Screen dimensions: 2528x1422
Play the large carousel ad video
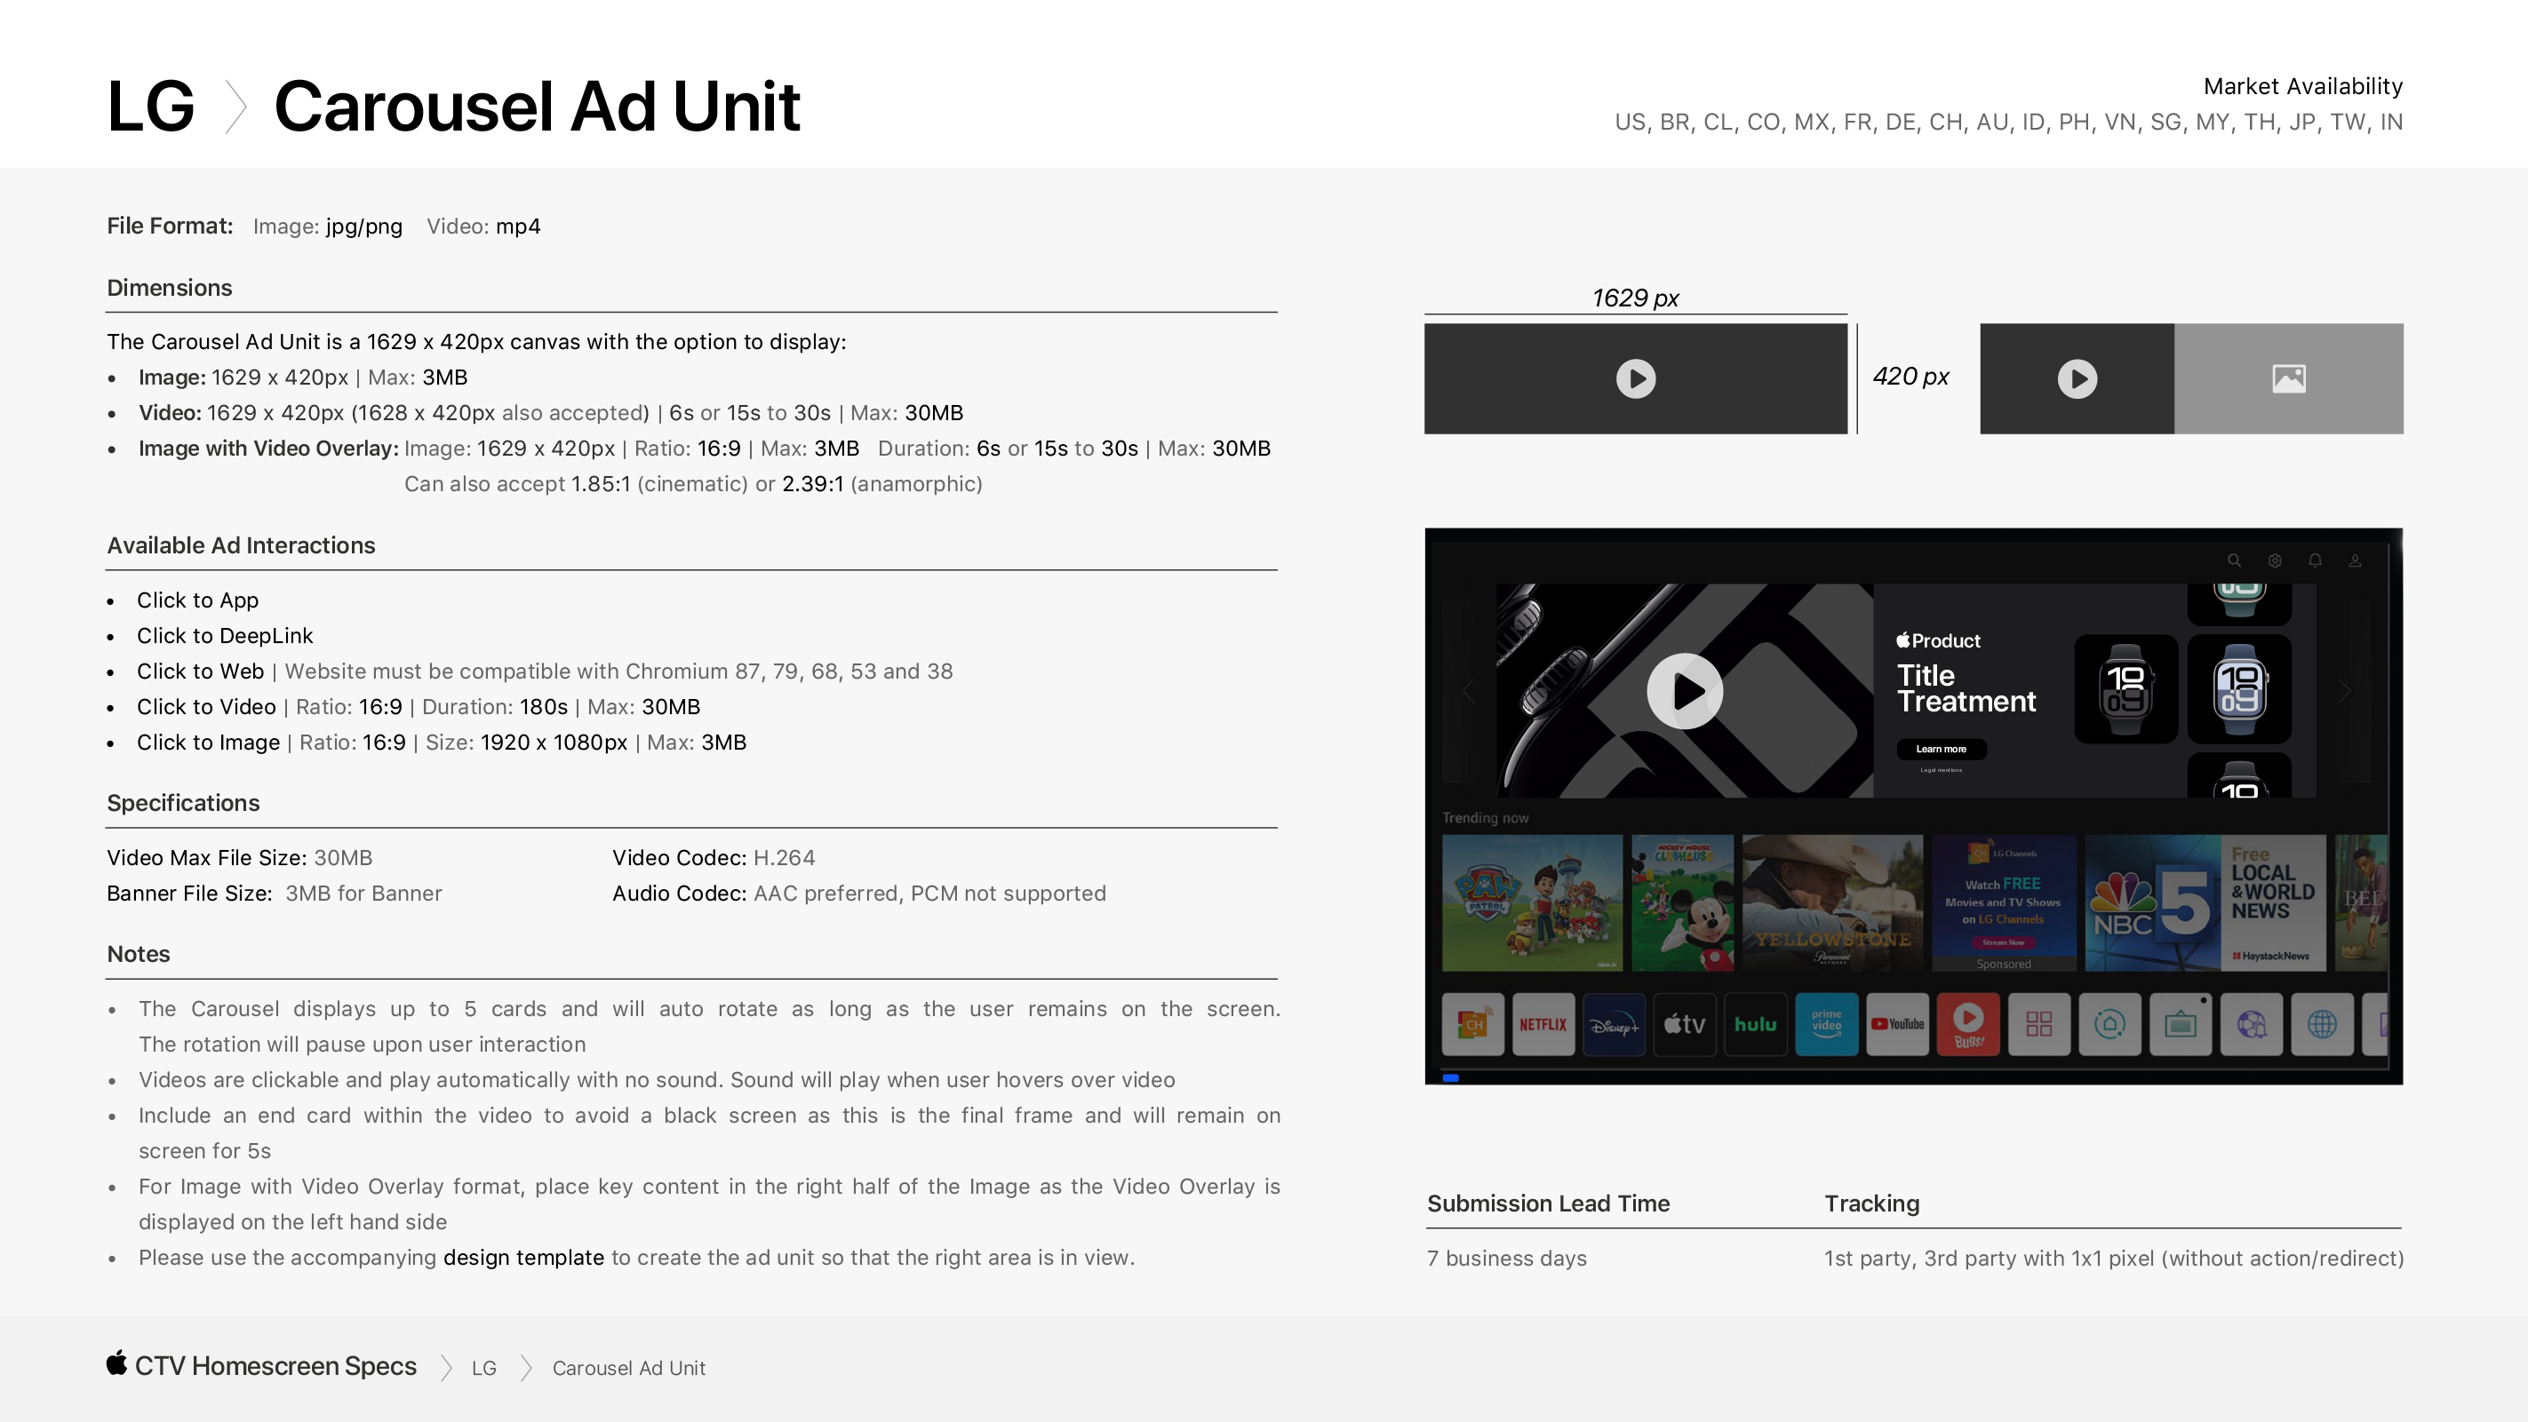1684,691
